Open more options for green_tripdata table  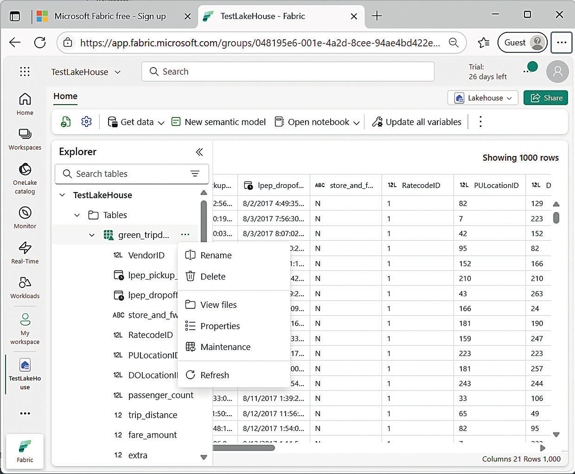185,235
